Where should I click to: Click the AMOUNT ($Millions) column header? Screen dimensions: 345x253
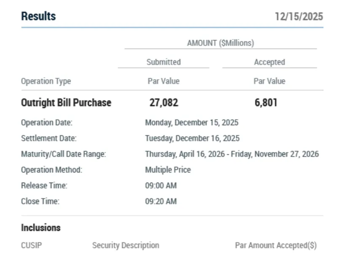tap(220, 43)
